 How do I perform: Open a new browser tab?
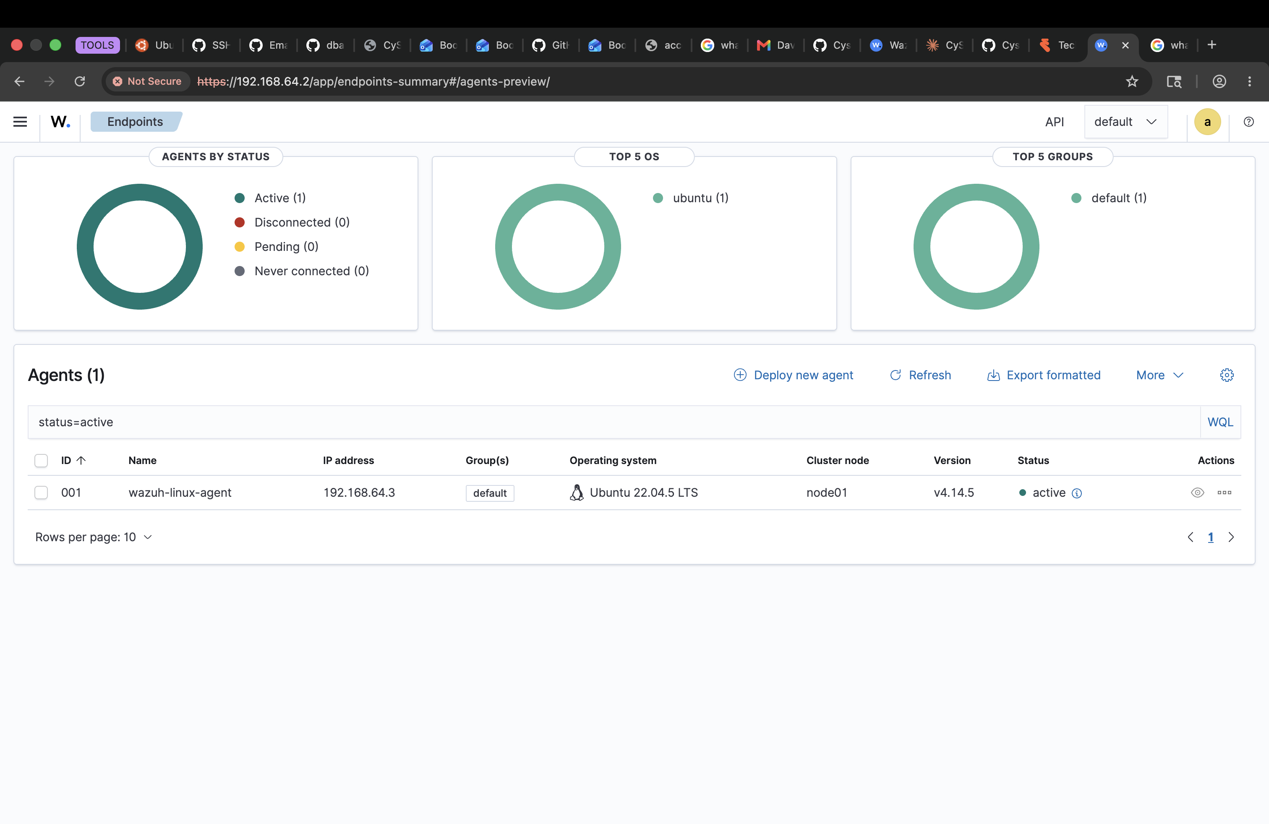tap(1212, 45)
